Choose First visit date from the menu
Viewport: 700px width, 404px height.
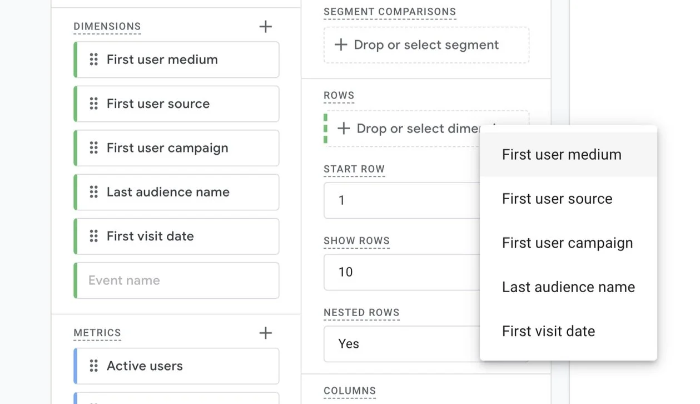tap(548, 331)
